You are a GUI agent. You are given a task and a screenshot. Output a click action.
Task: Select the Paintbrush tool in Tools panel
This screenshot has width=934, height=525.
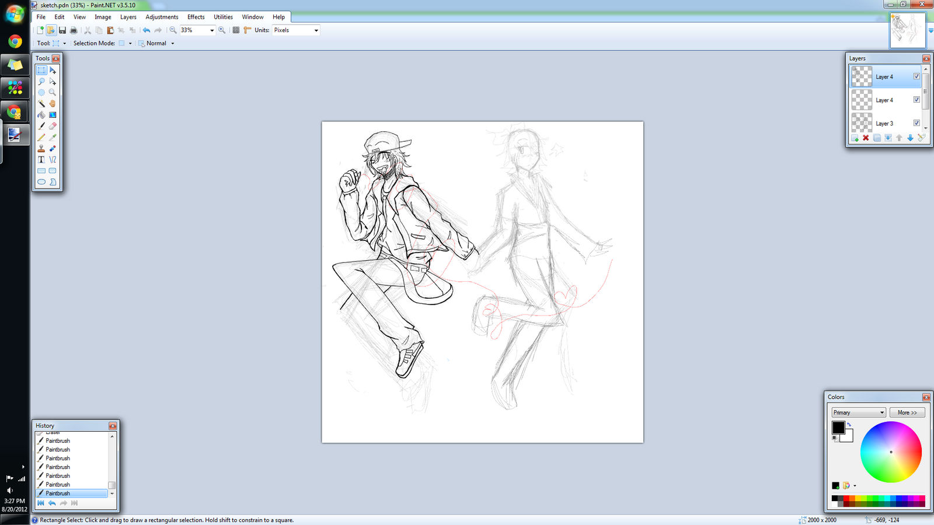[x=41, y=126]
